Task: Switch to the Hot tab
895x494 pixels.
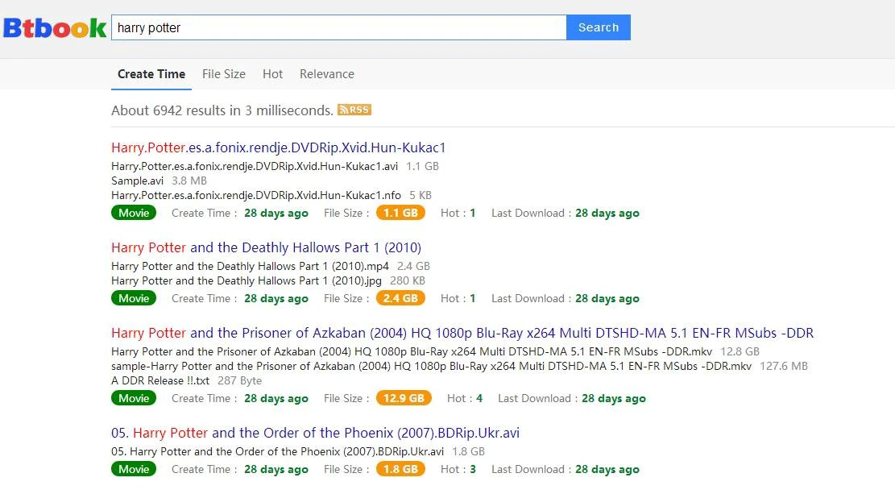Action: (273, 74)
